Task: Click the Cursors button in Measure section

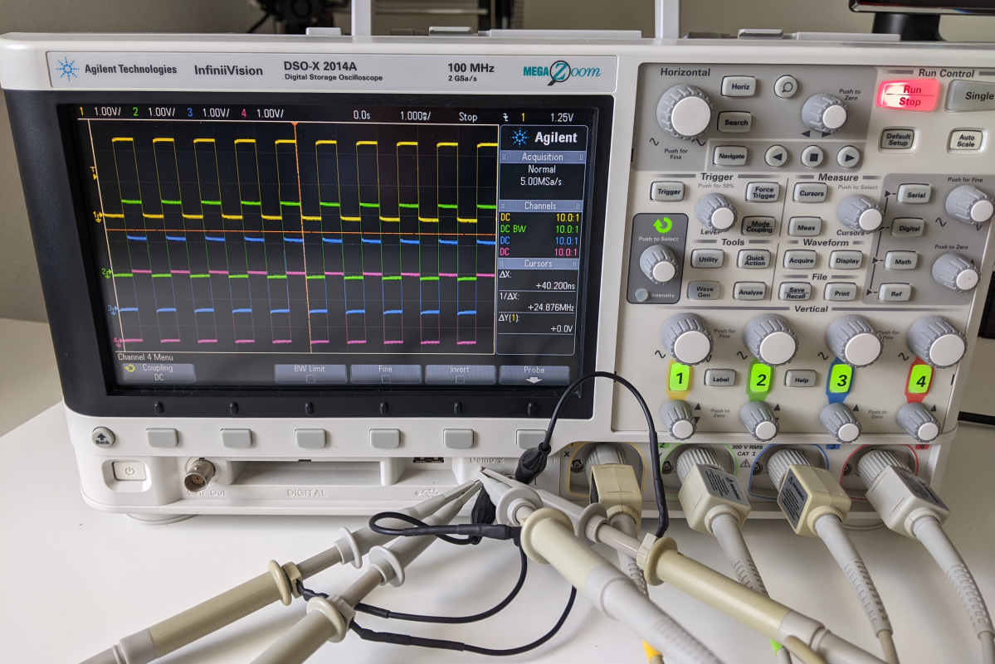Action: (811, 193)
